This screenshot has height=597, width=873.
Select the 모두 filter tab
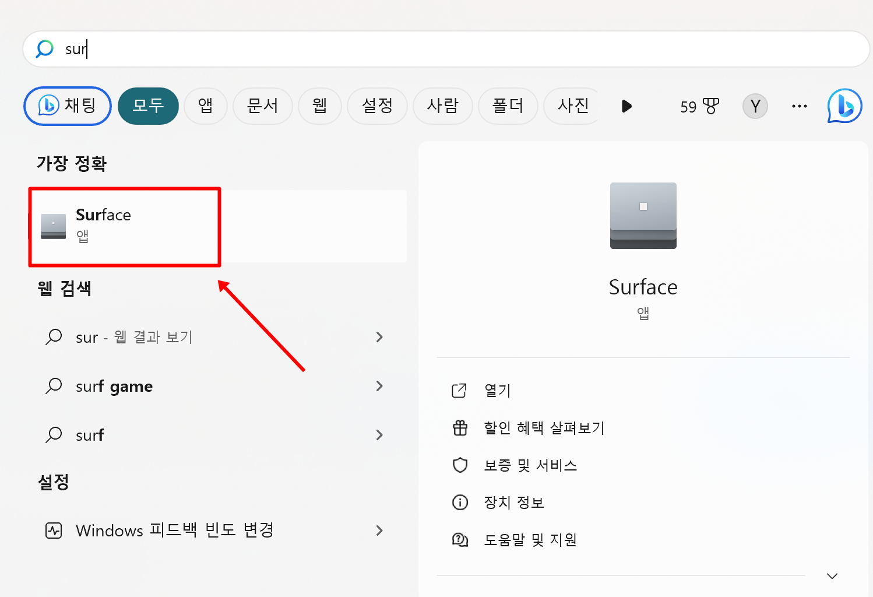click(148, 106)
